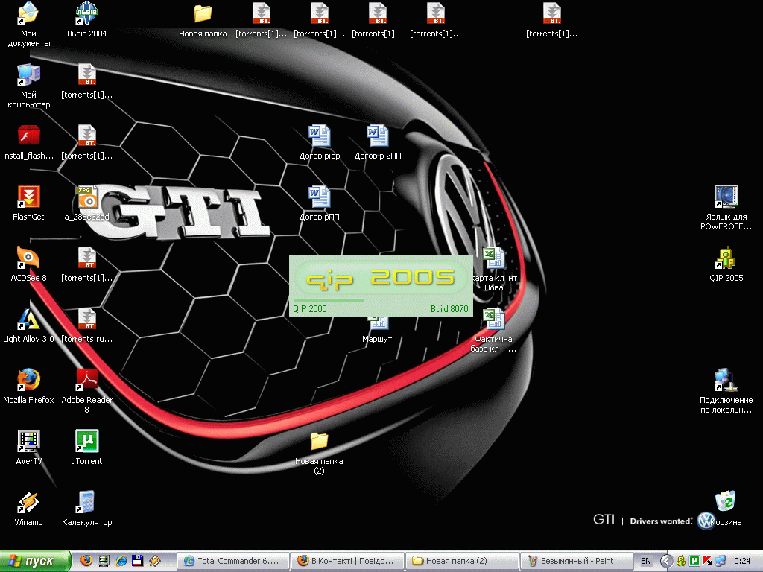Screen dimensions: 763x572
Task: Click the µTorrent tray icon
Action: (x=694, y=561)
